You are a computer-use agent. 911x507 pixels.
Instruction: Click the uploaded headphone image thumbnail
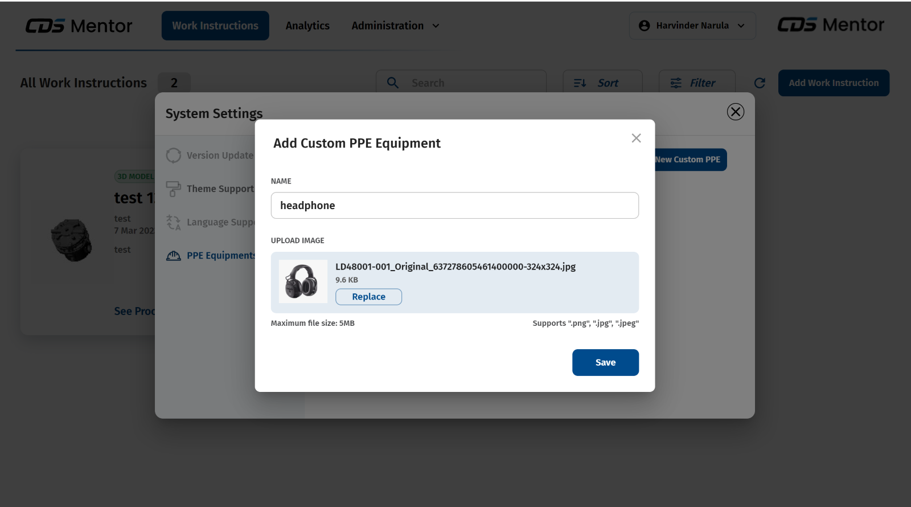point(302,281)
